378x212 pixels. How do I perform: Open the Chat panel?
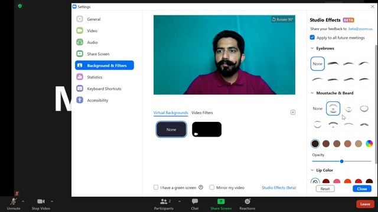[195, 204]
